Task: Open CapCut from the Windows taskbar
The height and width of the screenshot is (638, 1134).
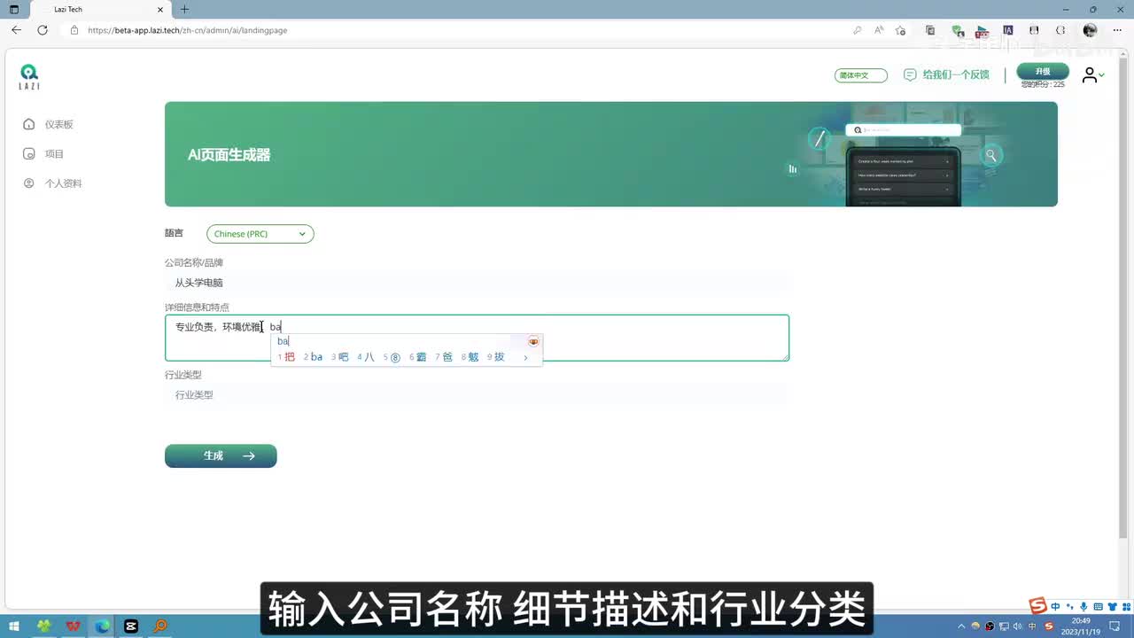Action: 131,626
